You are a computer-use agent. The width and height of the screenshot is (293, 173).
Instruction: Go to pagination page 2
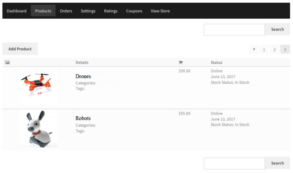(275, 49)
